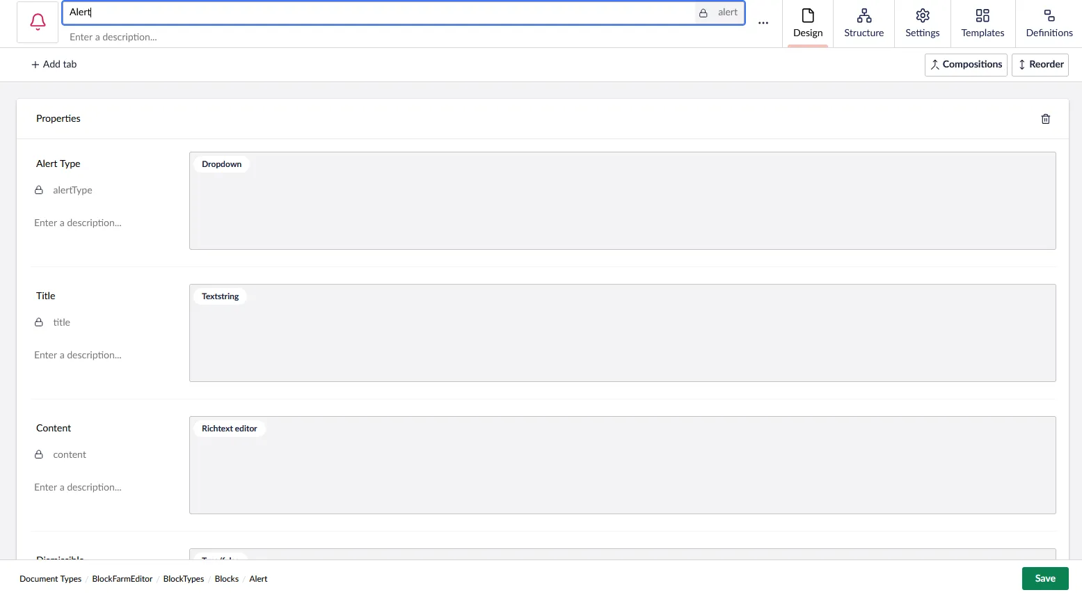Open the Structure tab

click(864, 24)
